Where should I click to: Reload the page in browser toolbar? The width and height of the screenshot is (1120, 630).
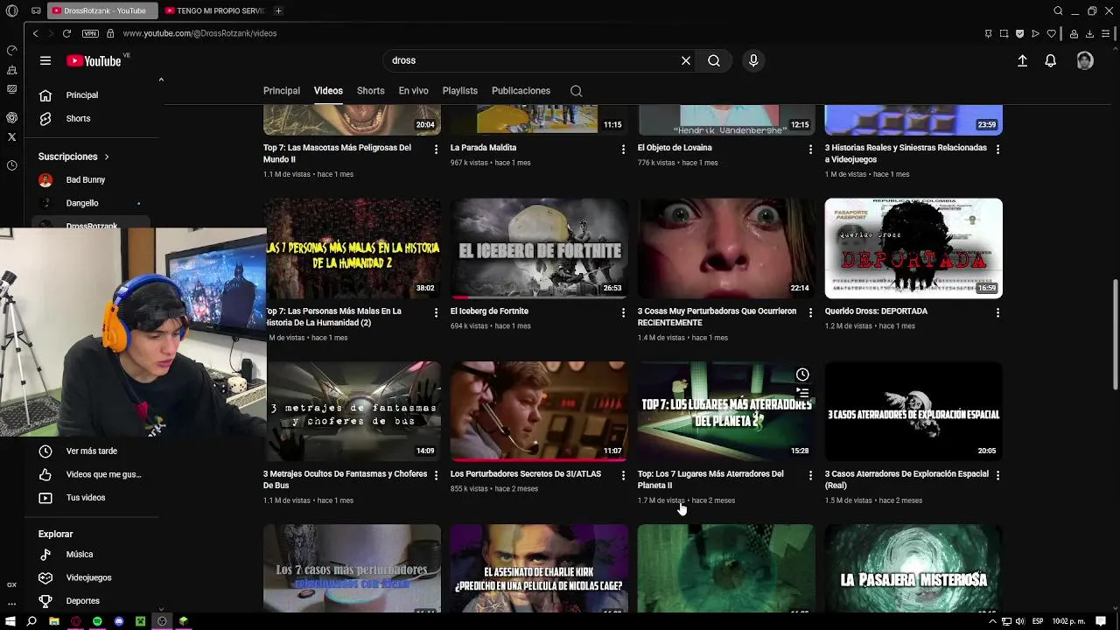66,33
